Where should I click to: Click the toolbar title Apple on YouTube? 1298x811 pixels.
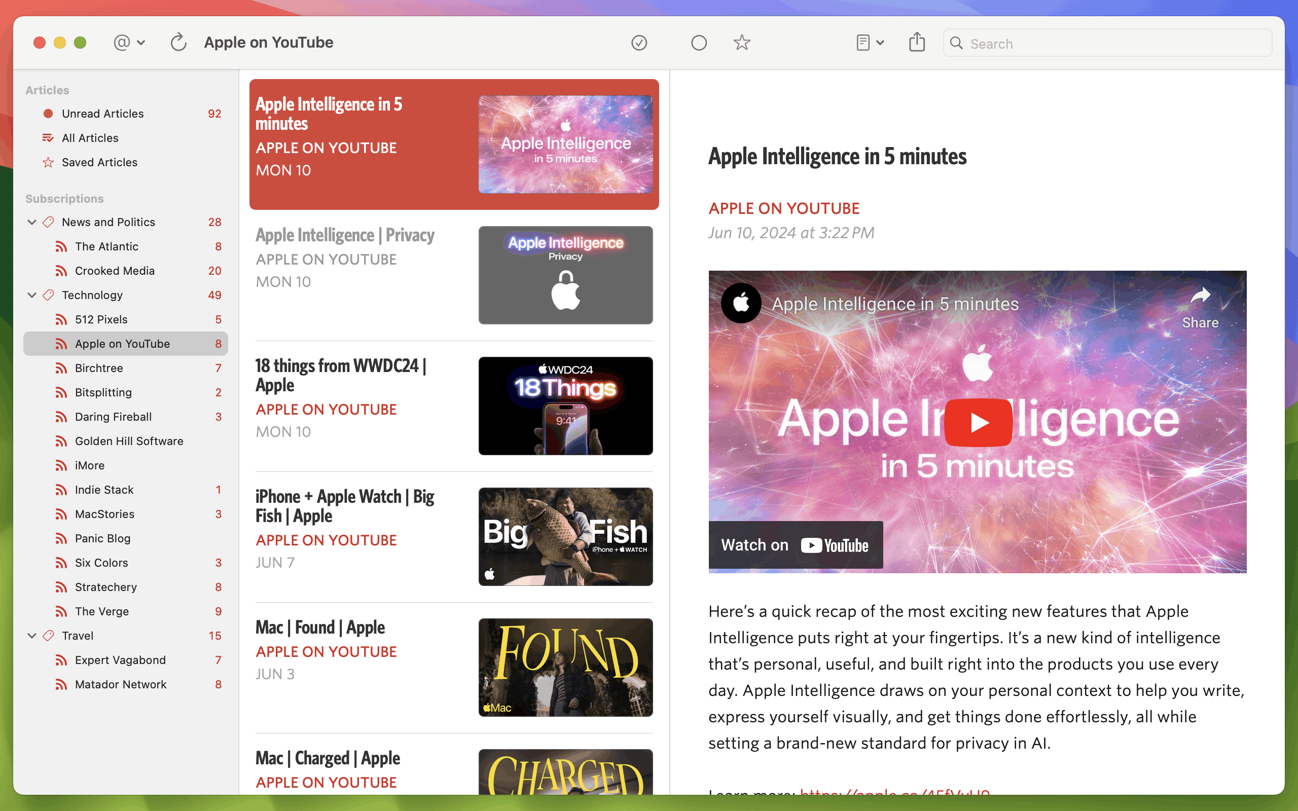(269, 43)
